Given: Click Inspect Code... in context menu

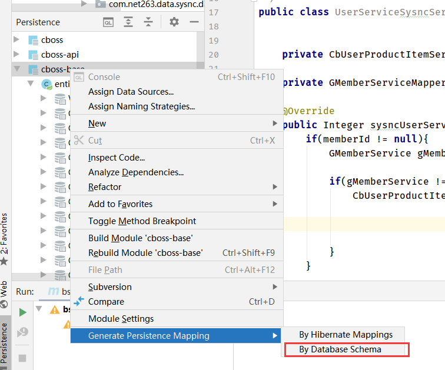Looking at the screenshot, I should [177, 158].
